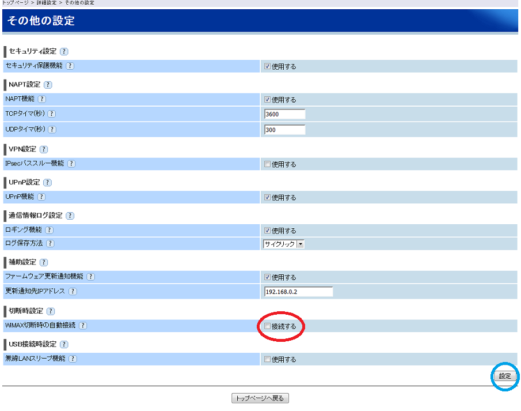Go to トップページ breadcrumb link
This screenshot has width=521, height=411.
(x=15, y=3)
